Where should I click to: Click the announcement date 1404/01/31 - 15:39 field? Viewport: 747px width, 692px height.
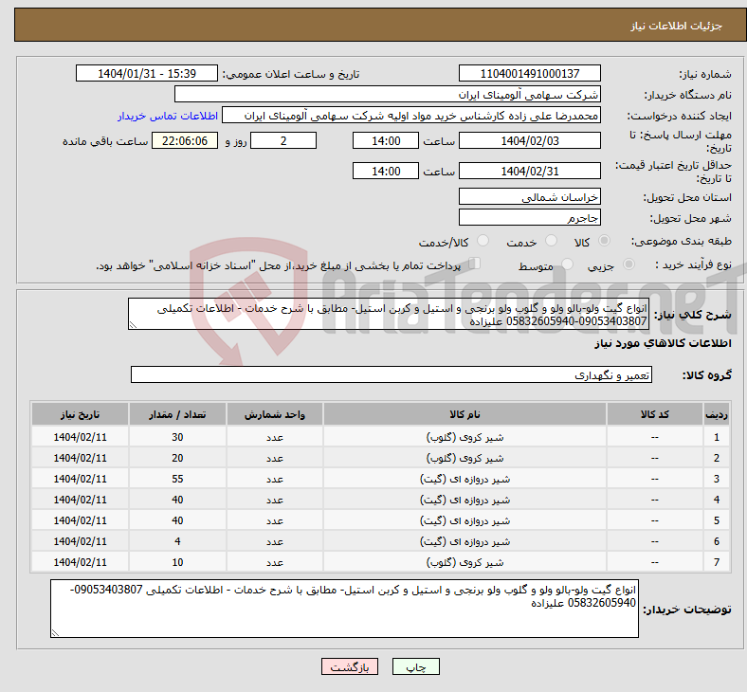tap(147, 74)
